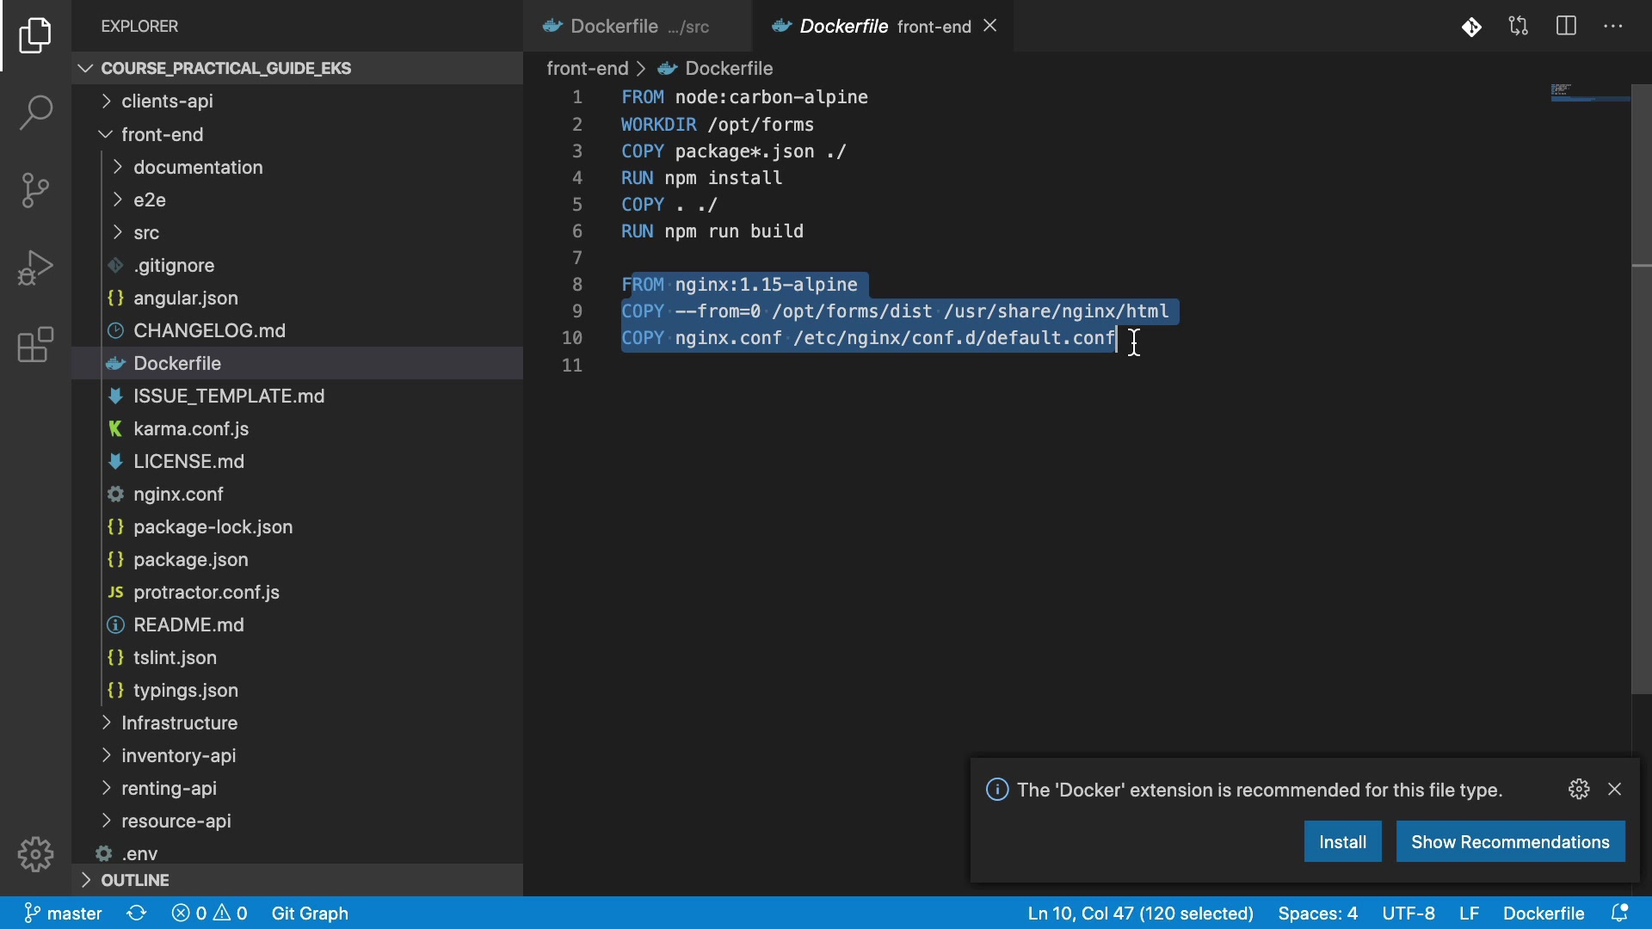Open nginx.conf in the explorer
1652x929 pixels.
click(x=178, y=495)
